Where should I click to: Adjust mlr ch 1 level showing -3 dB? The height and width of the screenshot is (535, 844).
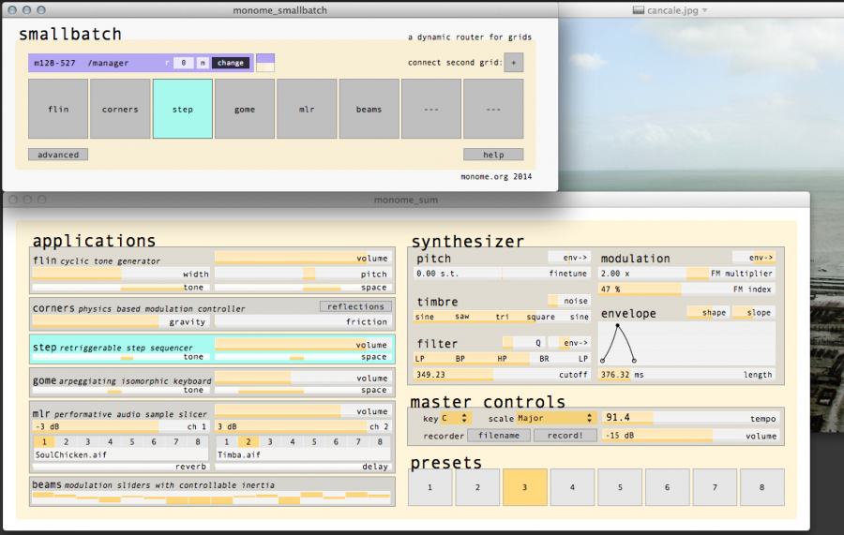(121, 426)
